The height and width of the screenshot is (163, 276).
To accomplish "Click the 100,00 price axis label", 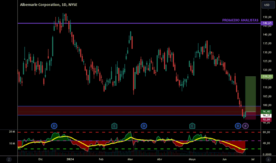I will click(x=267, y=105).
